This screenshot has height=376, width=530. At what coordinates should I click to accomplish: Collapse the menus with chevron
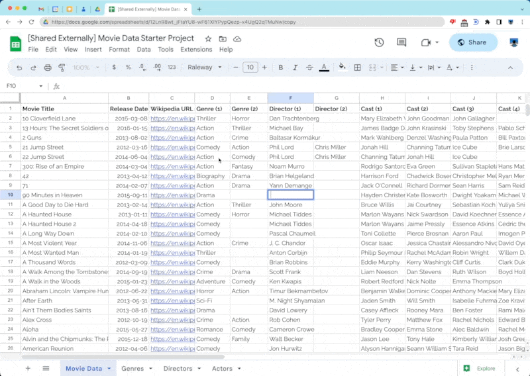pos(510,68)
